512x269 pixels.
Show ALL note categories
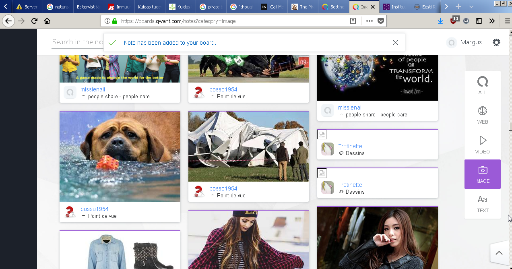tap(483, 86)
